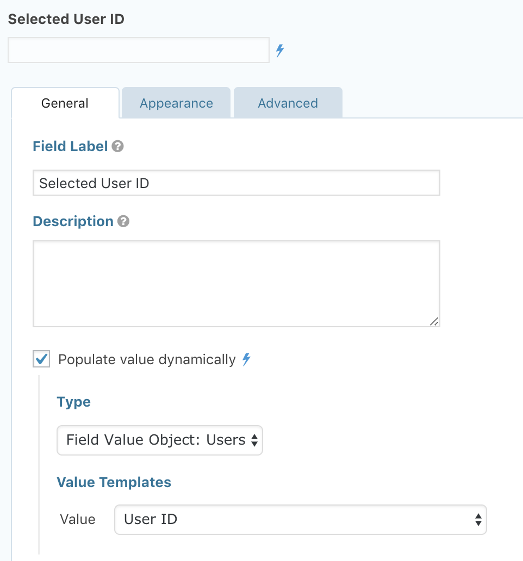
Task: Click lightning icon after Populate value dynamically
Action: (x=246, y=359)
